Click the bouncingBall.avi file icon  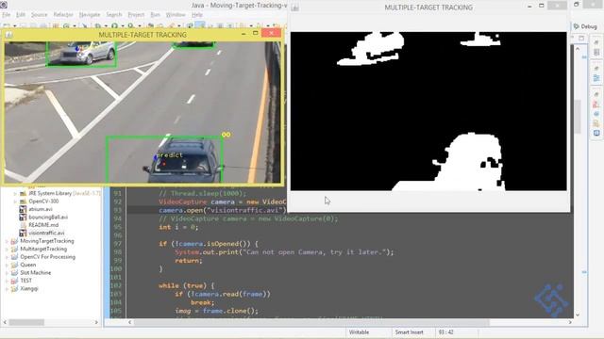click(23, 218)
